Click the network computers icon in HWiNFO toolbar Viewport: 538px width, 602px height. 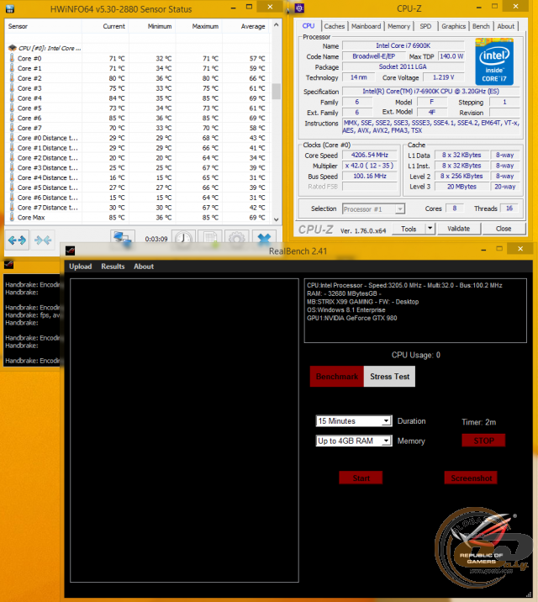tap(123, 237)
